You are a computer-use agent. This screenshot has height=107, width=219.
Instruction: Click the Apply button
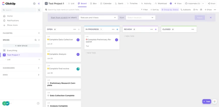point(200,18)
